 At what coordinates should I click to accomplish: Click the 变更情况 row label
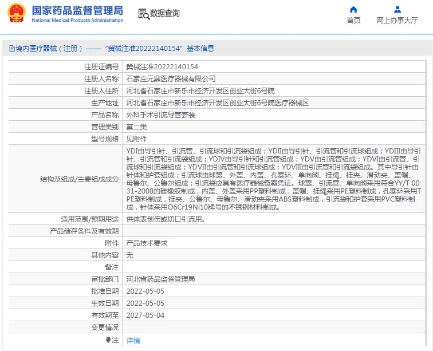click(x=105, y=328)
